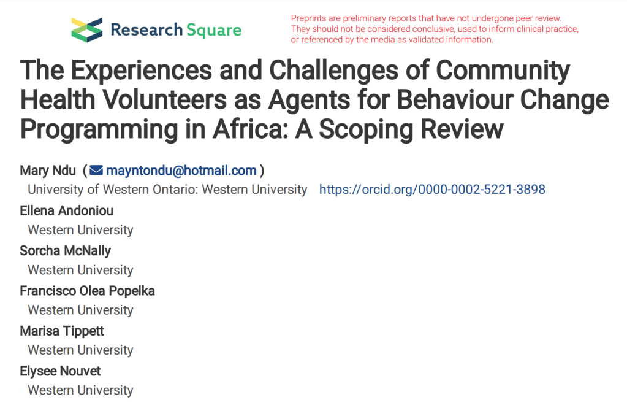Click Western University under Ellena Andoniou
This screenshot has height=408, width=627.
(x=80, y=230)
